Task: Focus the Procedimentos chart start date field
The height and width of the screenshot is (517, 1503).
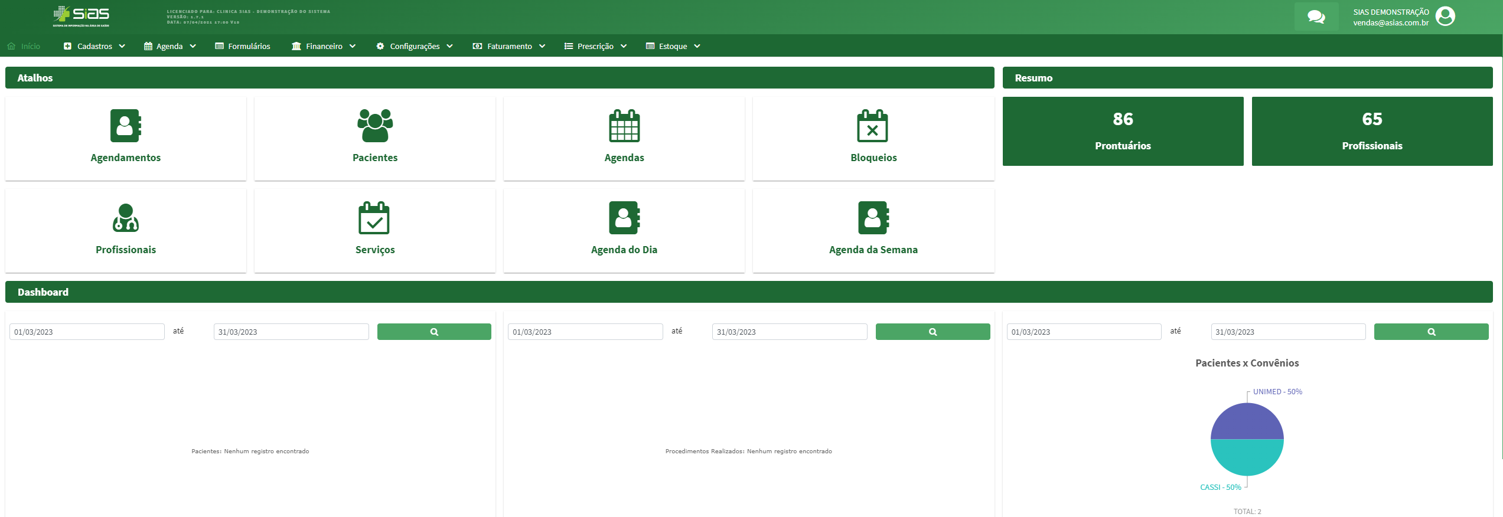Action: click(585, 332)
